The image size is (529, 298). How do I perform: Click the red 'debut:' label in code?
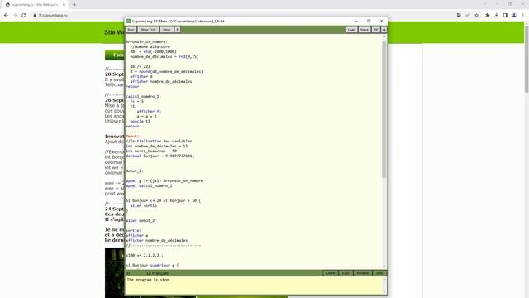click(x=132, y=136)
